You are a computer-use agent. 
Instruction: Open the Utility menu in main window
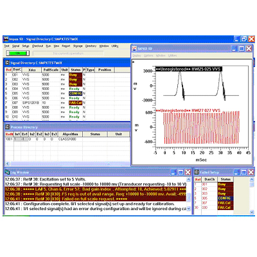tap(115, 46)
